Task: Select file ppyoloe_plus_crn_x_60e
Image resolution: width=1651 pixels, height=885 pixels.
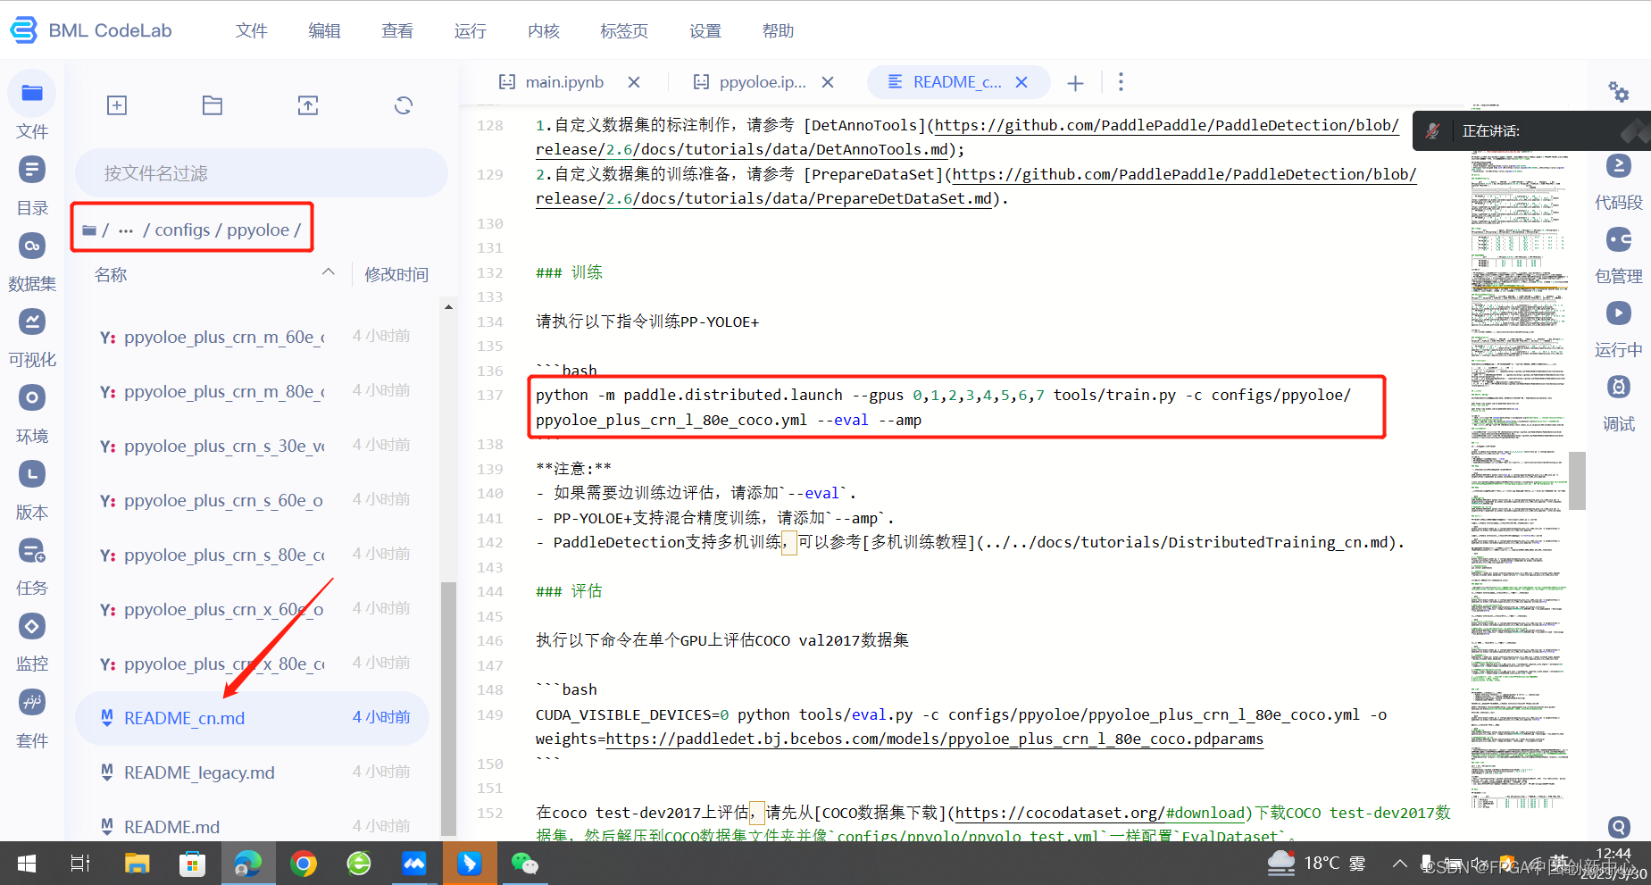Action: 253,609
